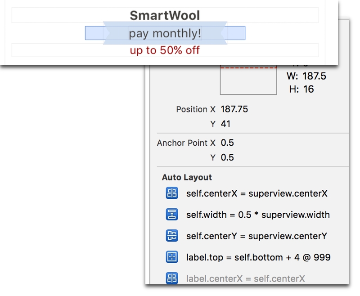Select label.top = self.bottom + 4 constraint

pos(258,257)
